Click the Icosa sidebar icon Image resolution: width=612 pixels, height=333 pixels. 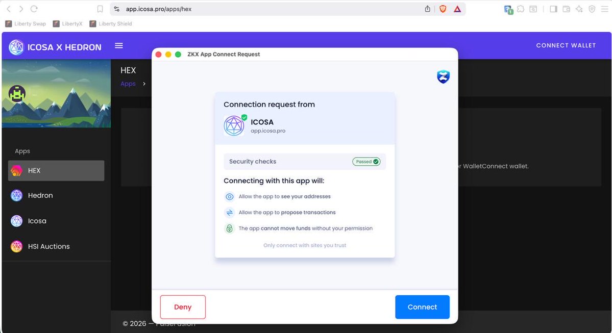click(x=16, y=221)
